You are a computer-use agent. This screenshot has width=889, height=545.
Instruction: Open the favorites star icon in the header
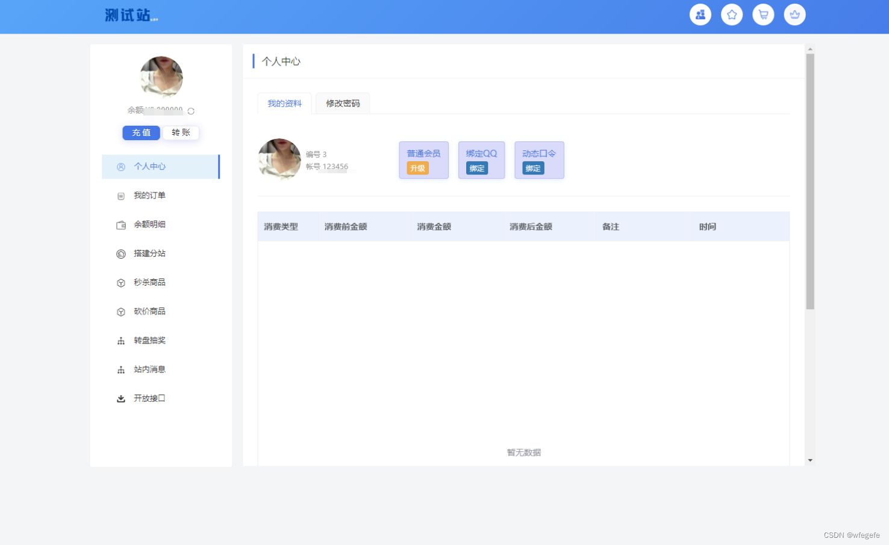click(x=731, y=14)
